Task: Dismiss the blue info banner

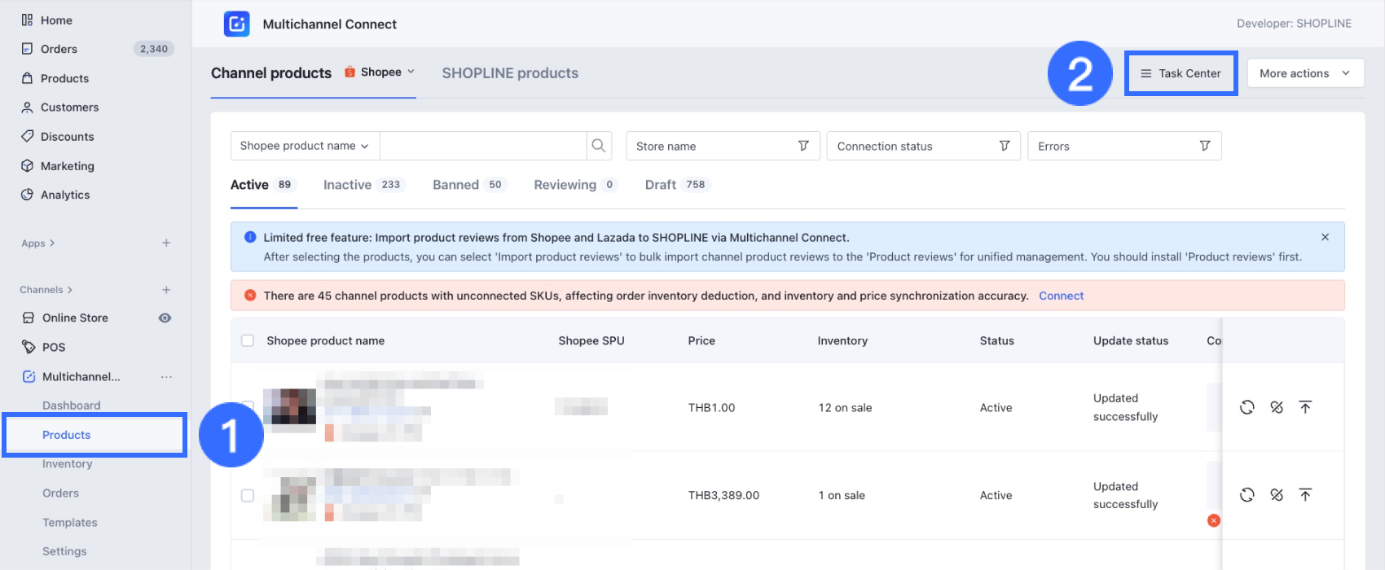Action: [x=1325, y=237]
